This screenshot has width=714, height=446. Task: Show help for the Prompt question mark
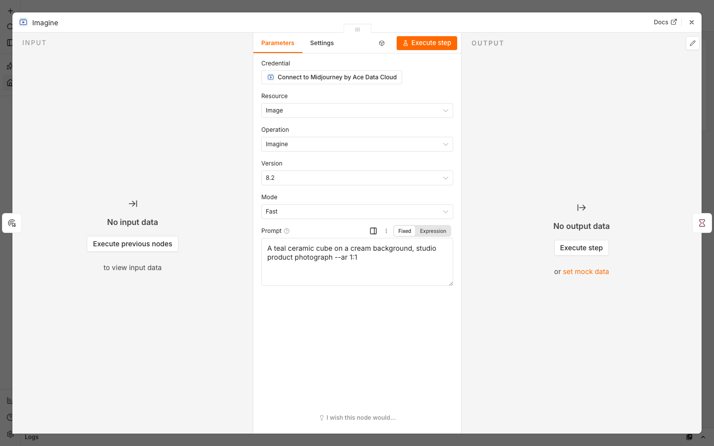coord(287,231)
